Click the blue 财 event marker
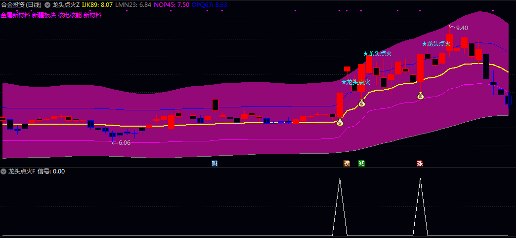The image size is (516, 238). (215, 164)
